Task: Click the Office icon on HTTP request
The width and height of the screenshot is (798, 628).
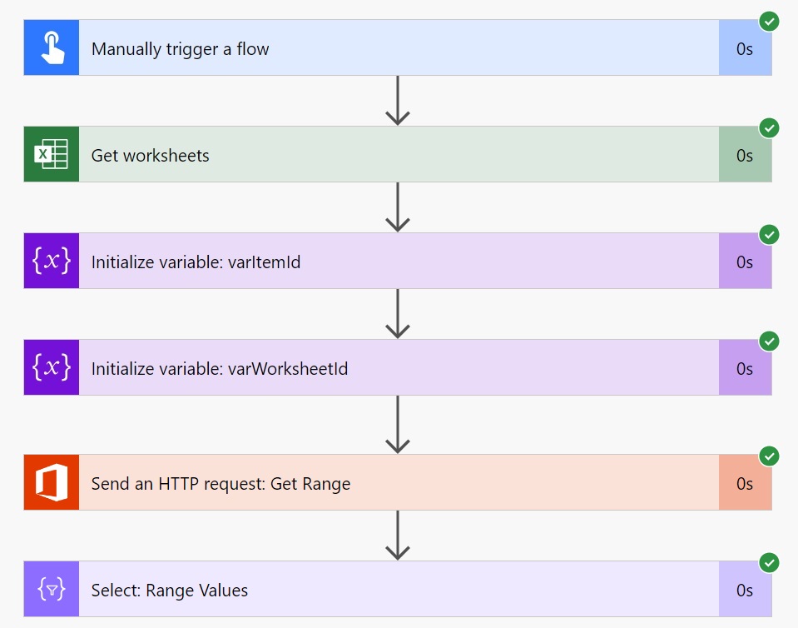Action: pos(52,482)
